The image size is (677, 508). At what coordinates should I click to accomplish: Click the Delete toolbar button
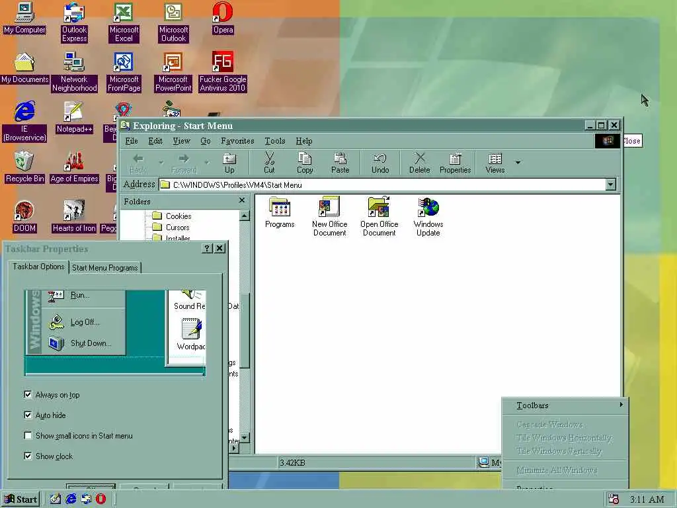(x=420, y=163)
